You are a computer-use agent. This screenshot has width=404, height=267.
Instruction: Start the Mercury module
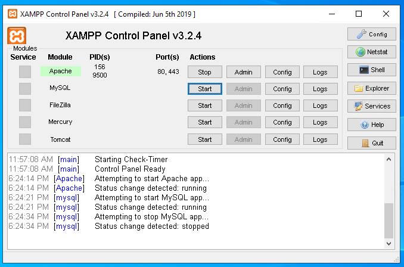(205, 122)
